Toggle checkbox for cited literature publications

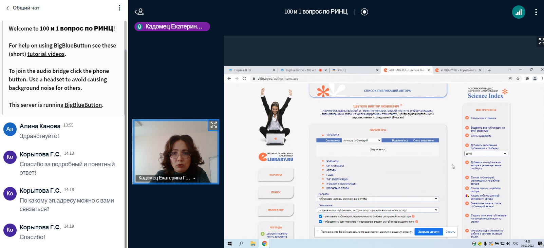pyautogui.click(x=320, y=216)
